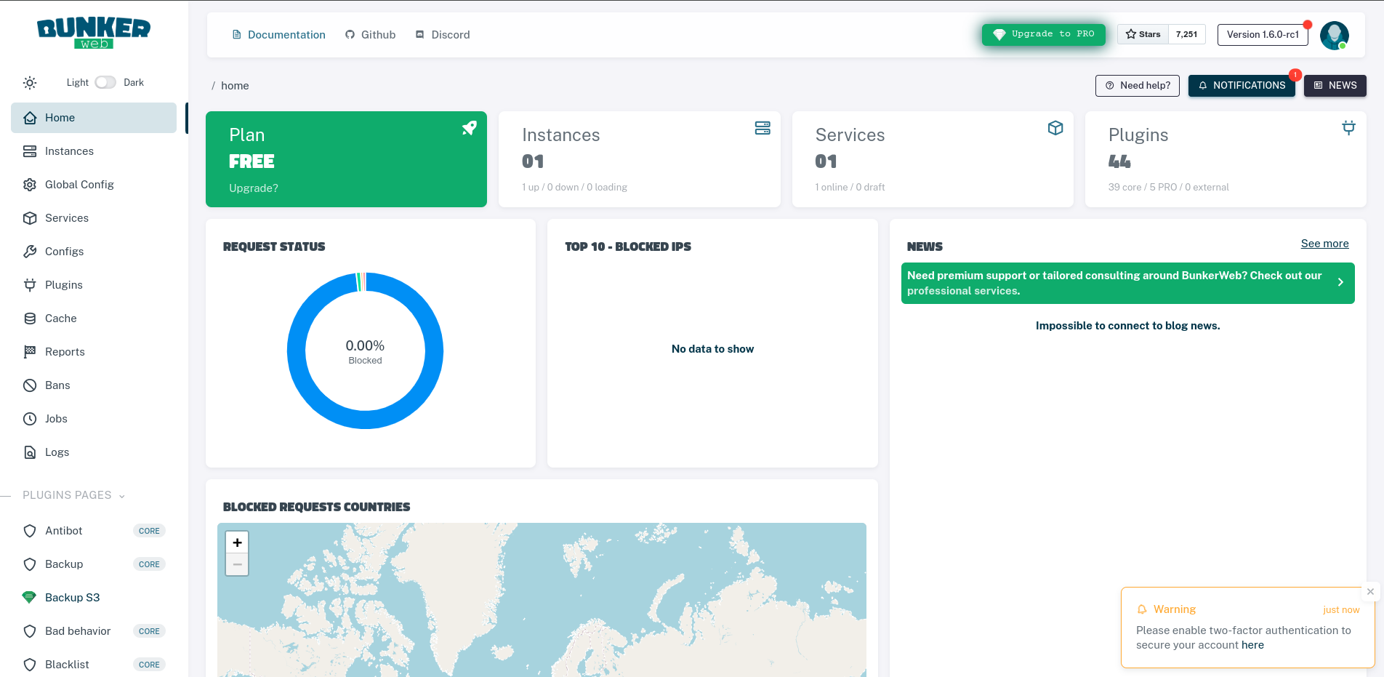
Task: Open the Notifications panel
Action: click(1241, 85)
